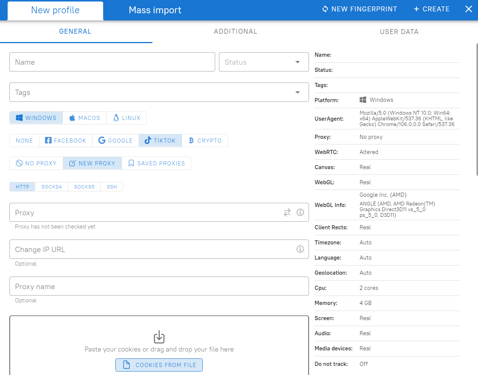Click the file icon on Cookies From File
Image resolution: width=478 pixels, height=375 pixels.
127,365
